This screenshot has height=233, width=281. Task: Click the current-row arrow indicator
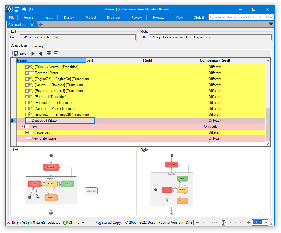pos(13,121)
